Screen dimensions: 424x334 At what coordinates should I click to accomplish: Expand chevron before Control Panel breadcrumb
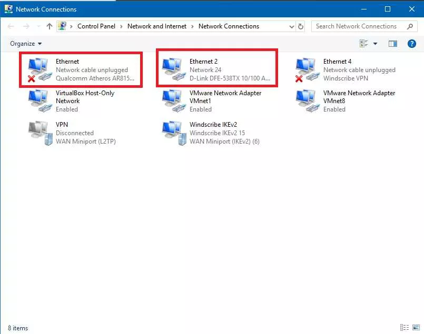pos(72,26)
